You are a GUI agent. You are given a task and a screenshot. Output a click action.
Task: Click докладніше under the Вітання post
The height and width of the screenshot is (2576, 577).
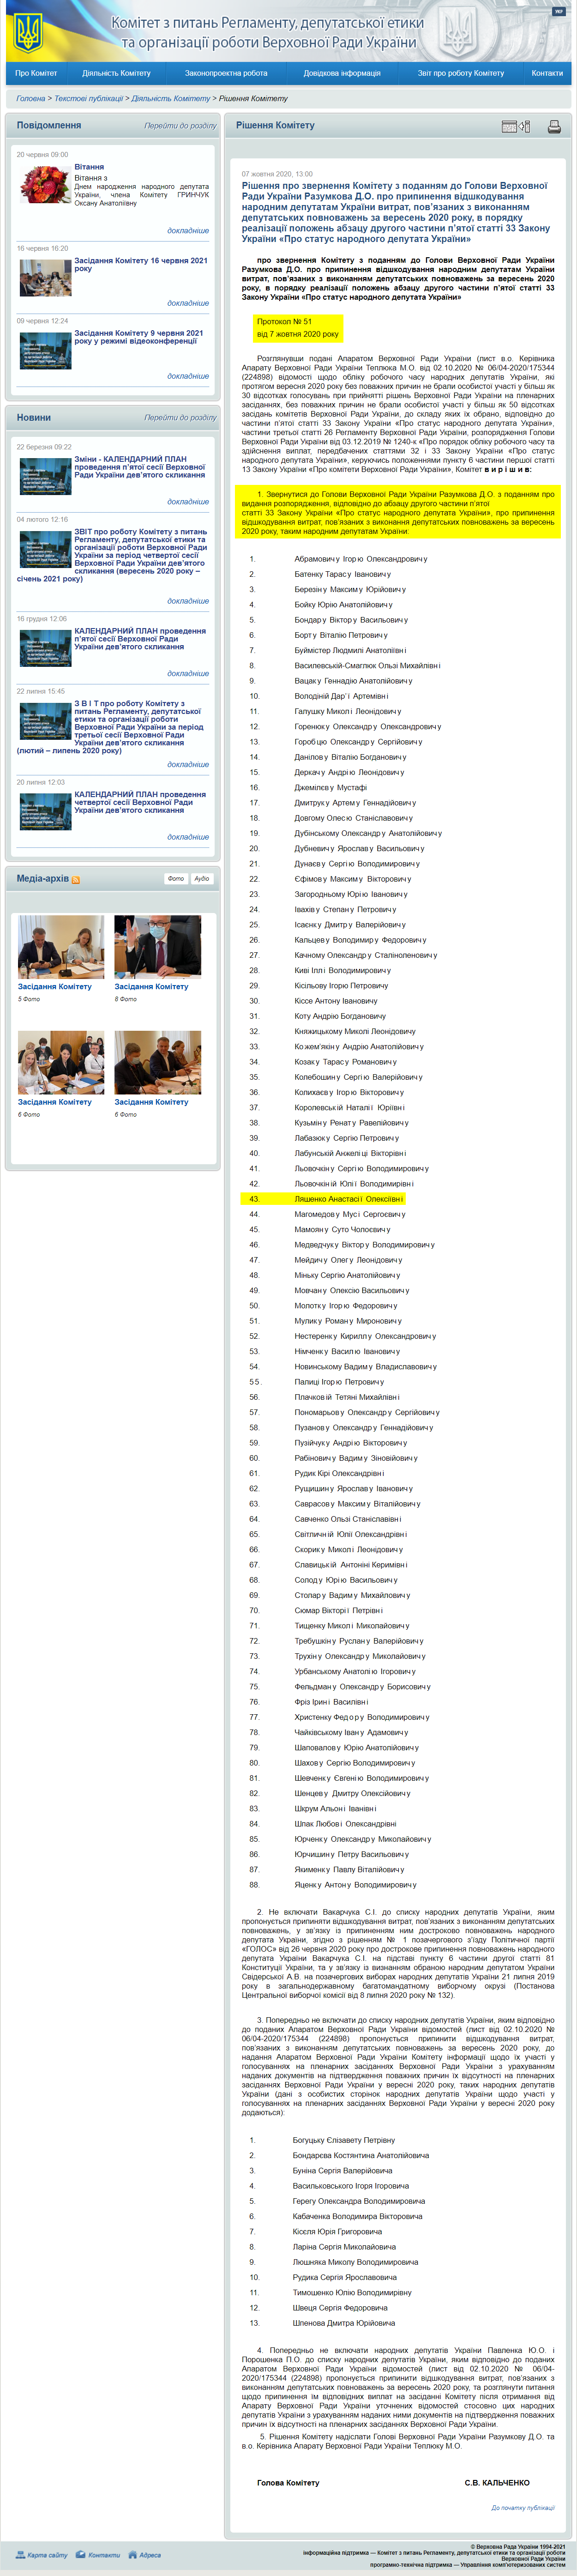[188, 231]
